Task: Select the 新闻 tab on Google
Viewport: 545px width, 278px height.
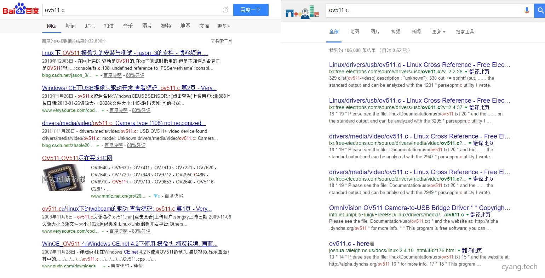Action: pyautogui.click(x=416, y=32)
